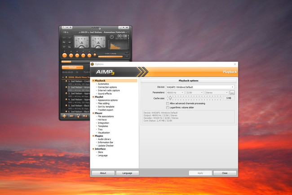Open Sound effects page
292x195 pixels.
tap(105, 94)
